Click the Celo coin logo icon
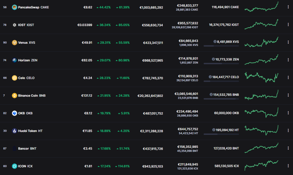This screenshot has height=175, width=293. (x=14, y=78)
